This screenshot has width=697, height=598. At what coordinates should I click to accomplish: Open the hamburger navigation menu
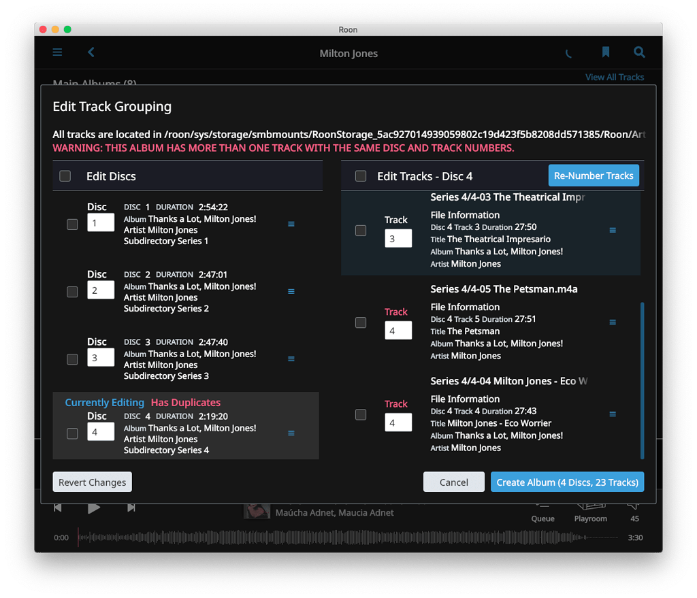[57, 52]
